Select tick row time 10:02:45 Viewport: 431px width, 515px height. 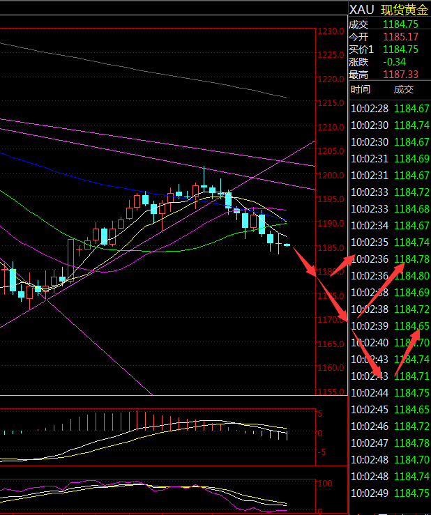pos(370,410)
